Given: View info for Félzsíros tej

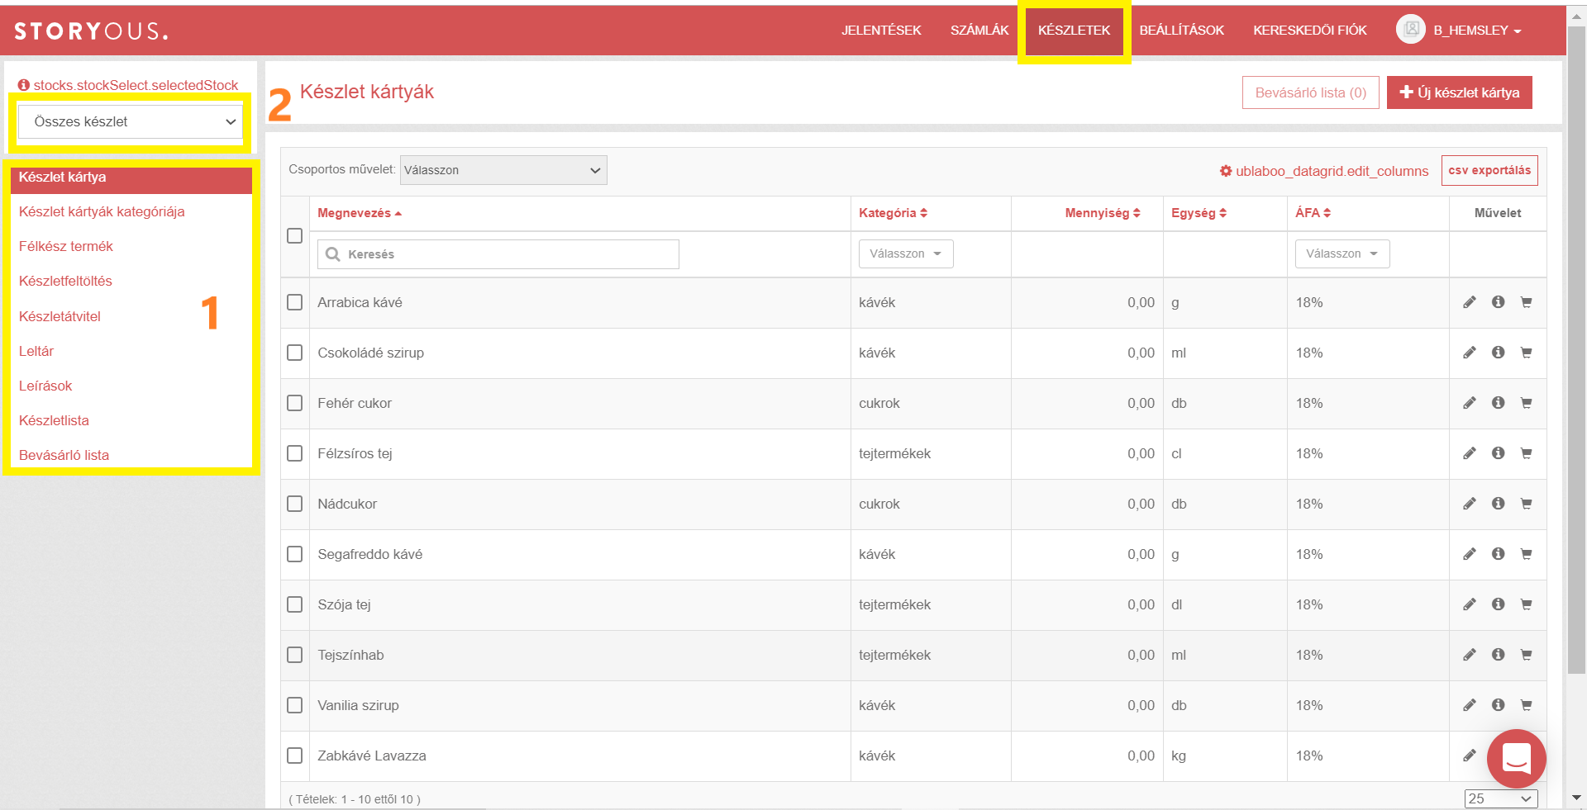Looking at the screenshot, I should point(1498,453).
